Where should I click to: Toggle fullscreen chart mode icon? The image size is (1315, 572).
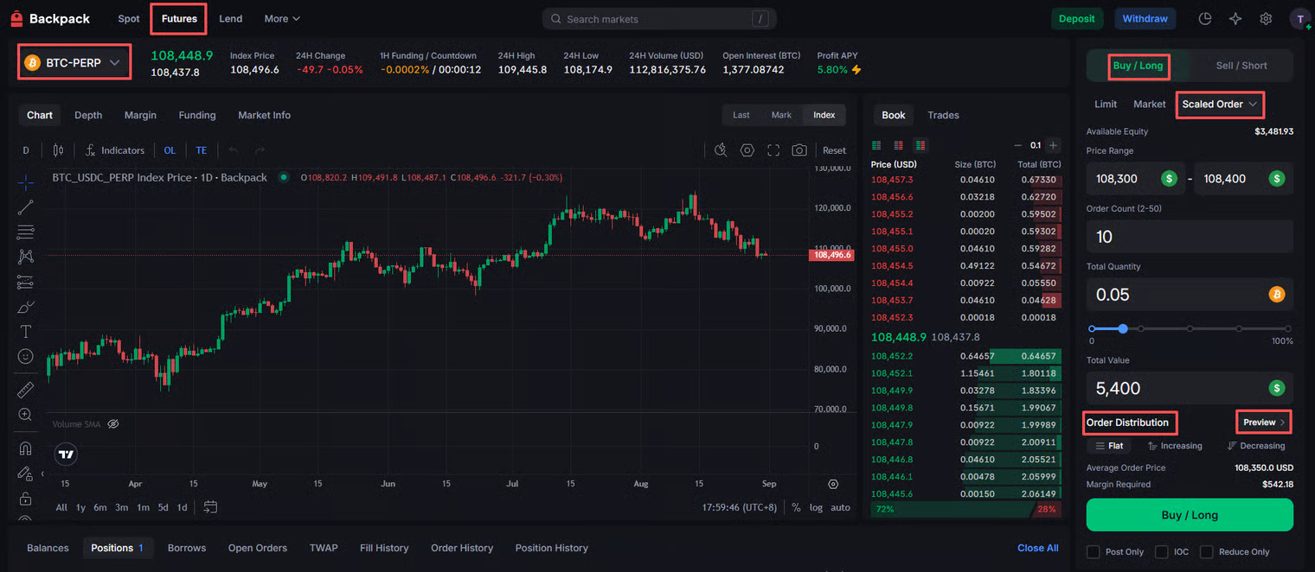(x=773, y=150)
